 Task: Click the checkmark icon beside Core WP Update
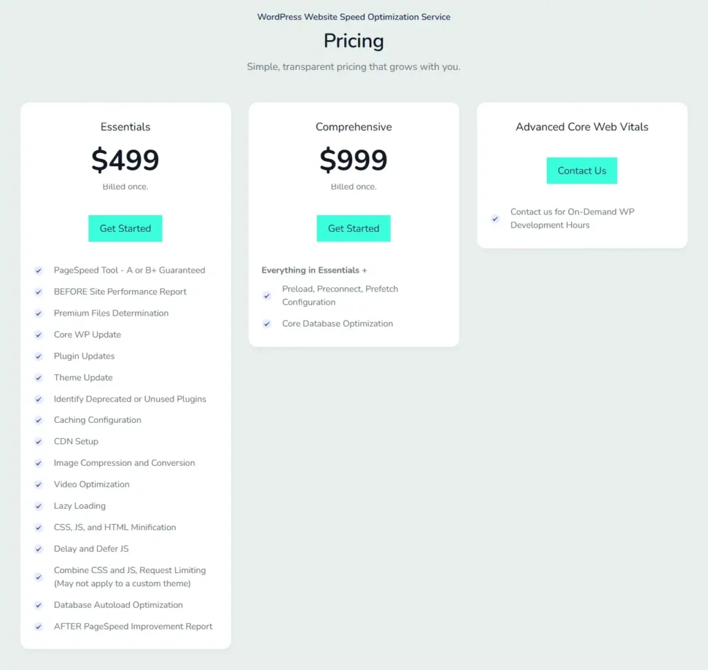[x=39, y=335]
